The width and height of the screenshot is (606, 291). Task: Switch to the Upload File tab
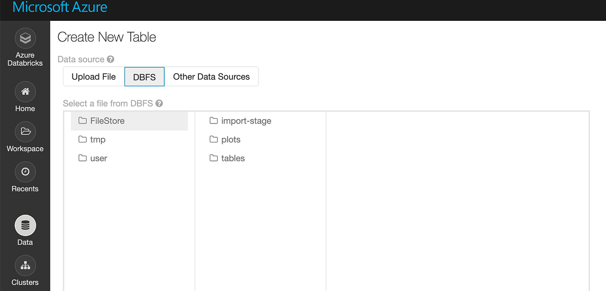point(93,76)
